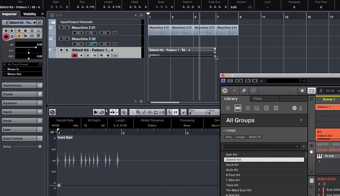
Task: Mute the 3l3ktr0 Kit Pattern track
Action: 61,50
